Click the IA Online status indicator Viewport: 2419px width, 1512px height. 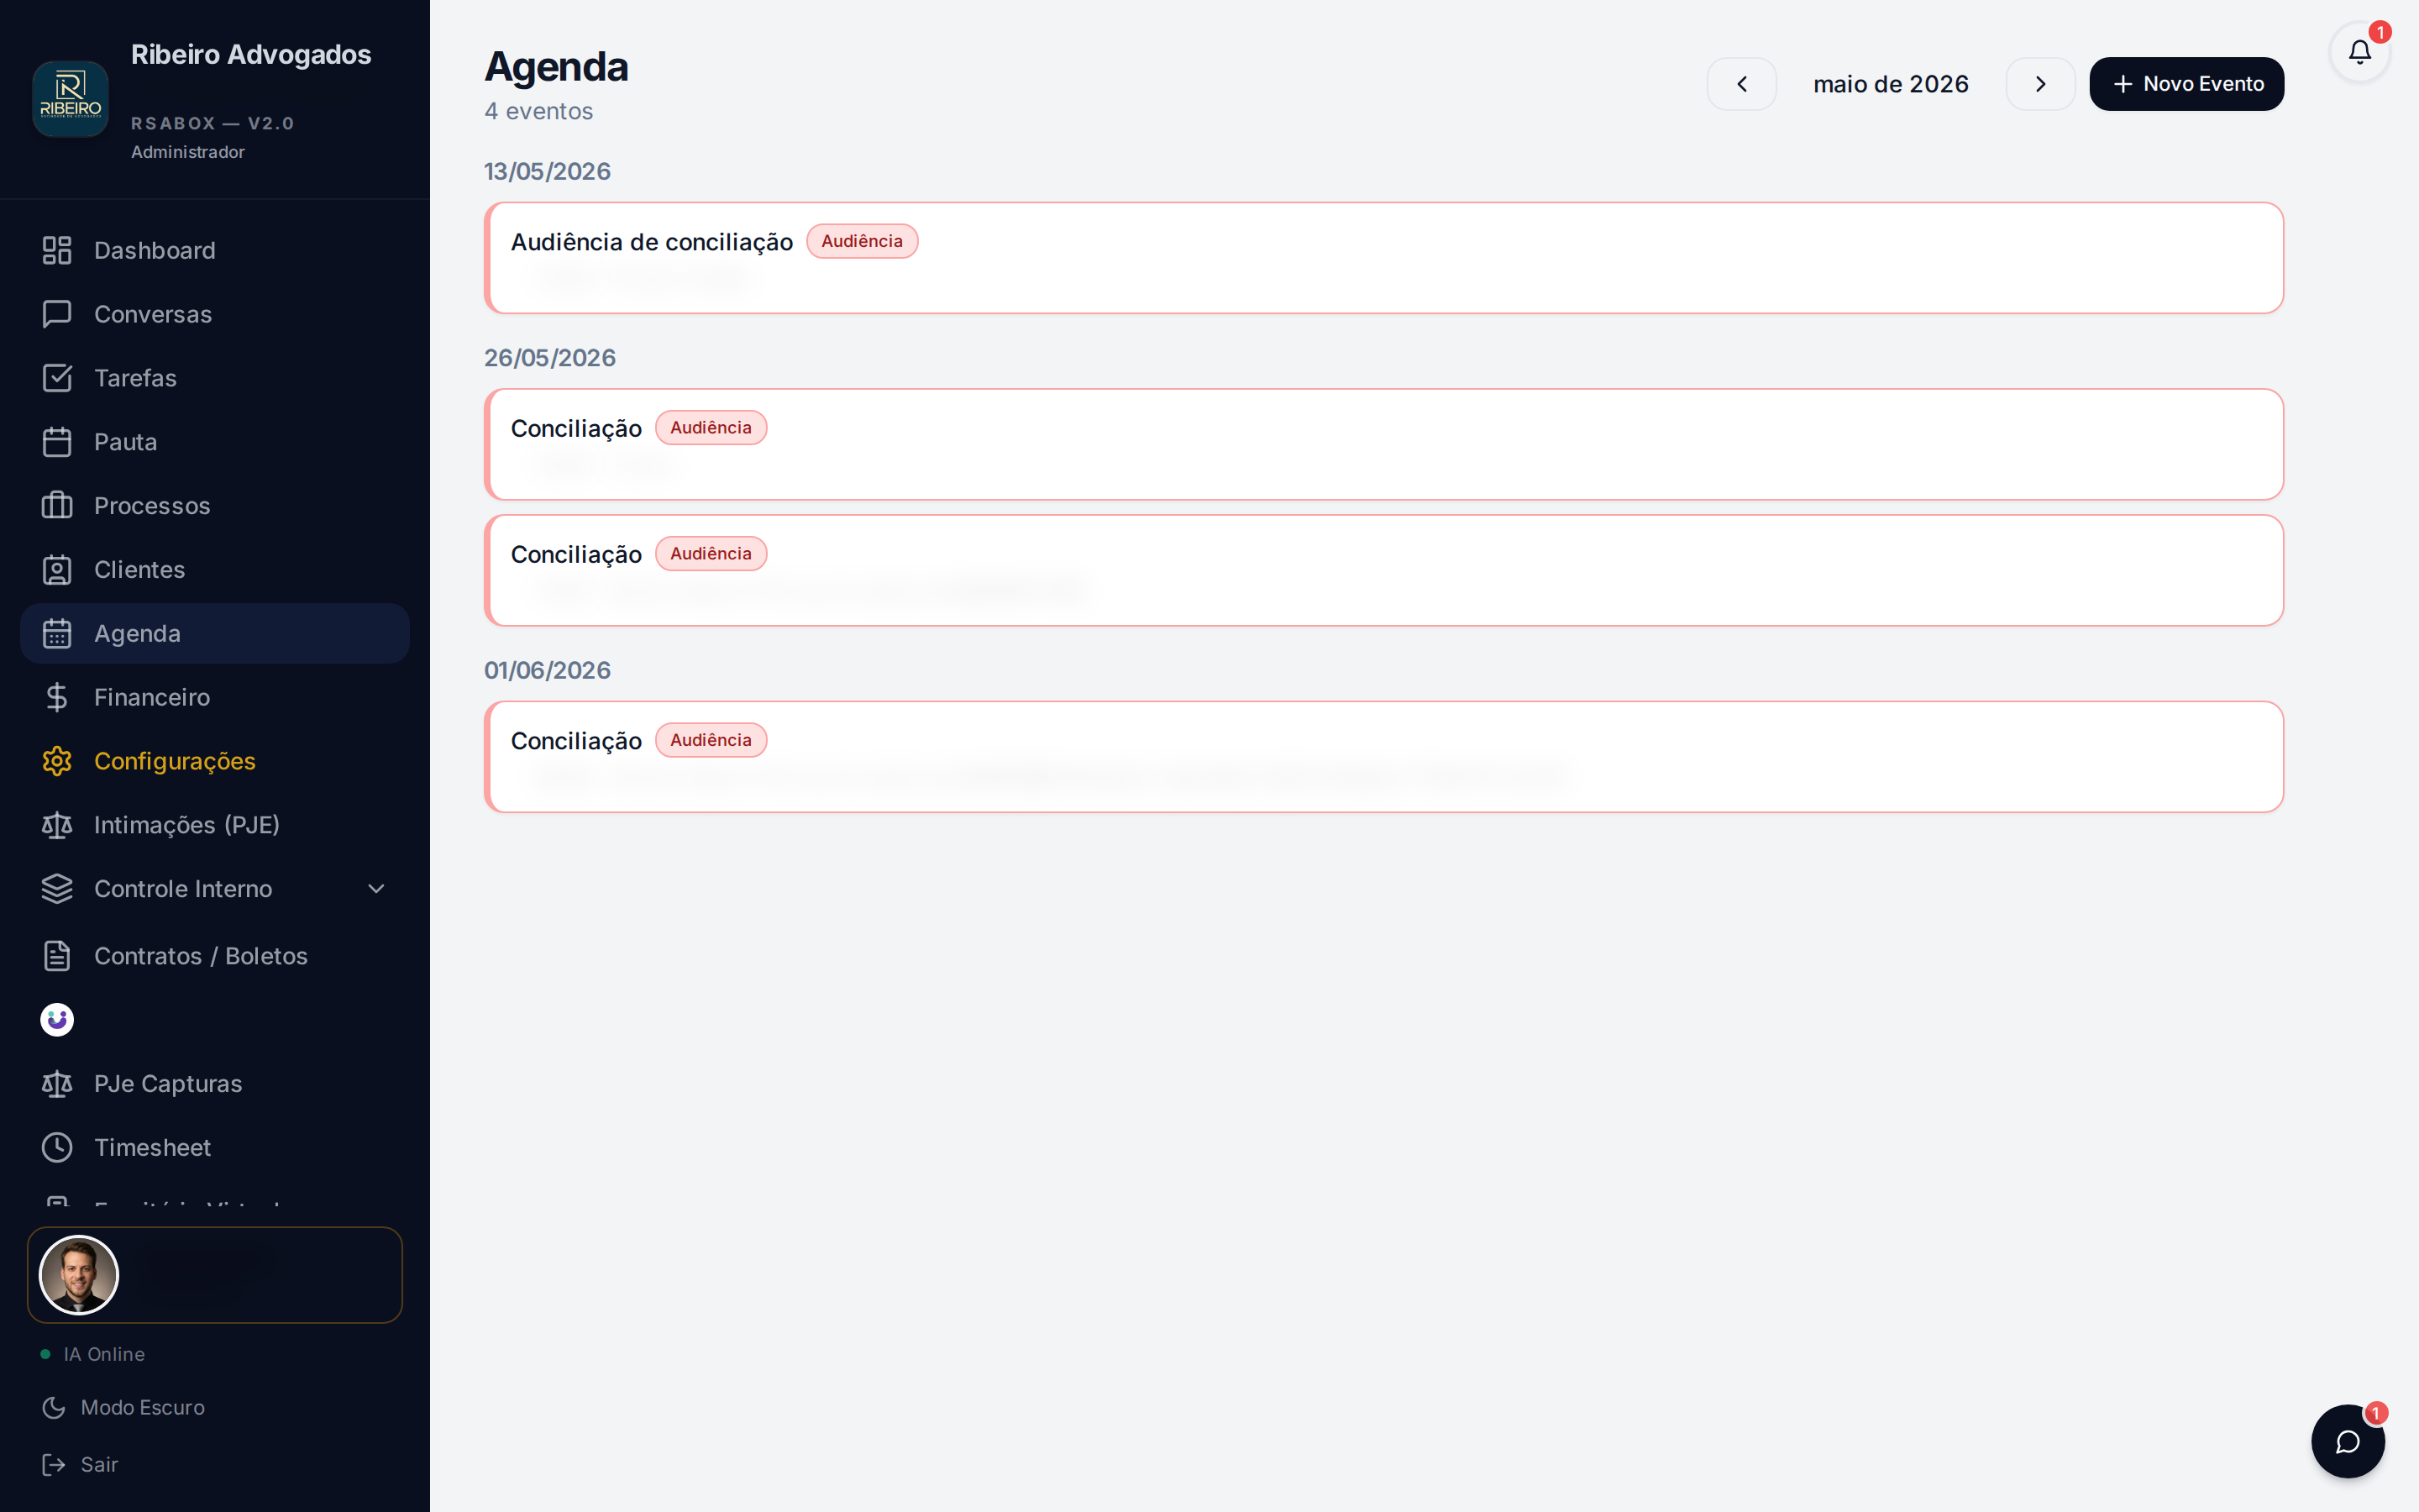coord(93,1354)
